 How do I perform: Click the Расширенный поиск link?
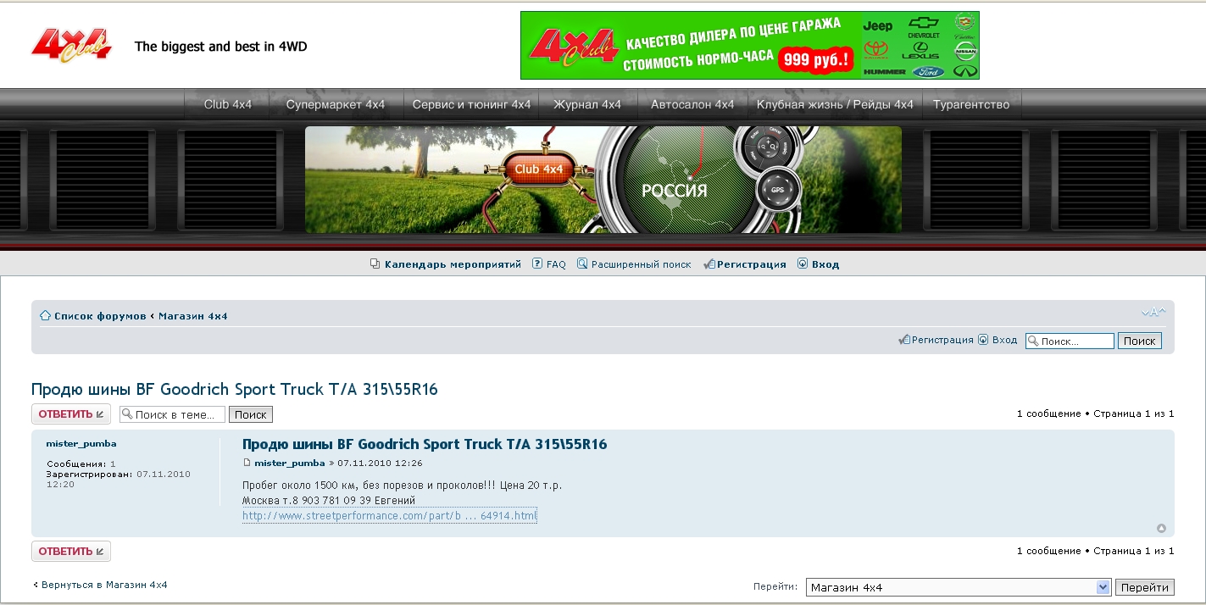pos(641,264)
